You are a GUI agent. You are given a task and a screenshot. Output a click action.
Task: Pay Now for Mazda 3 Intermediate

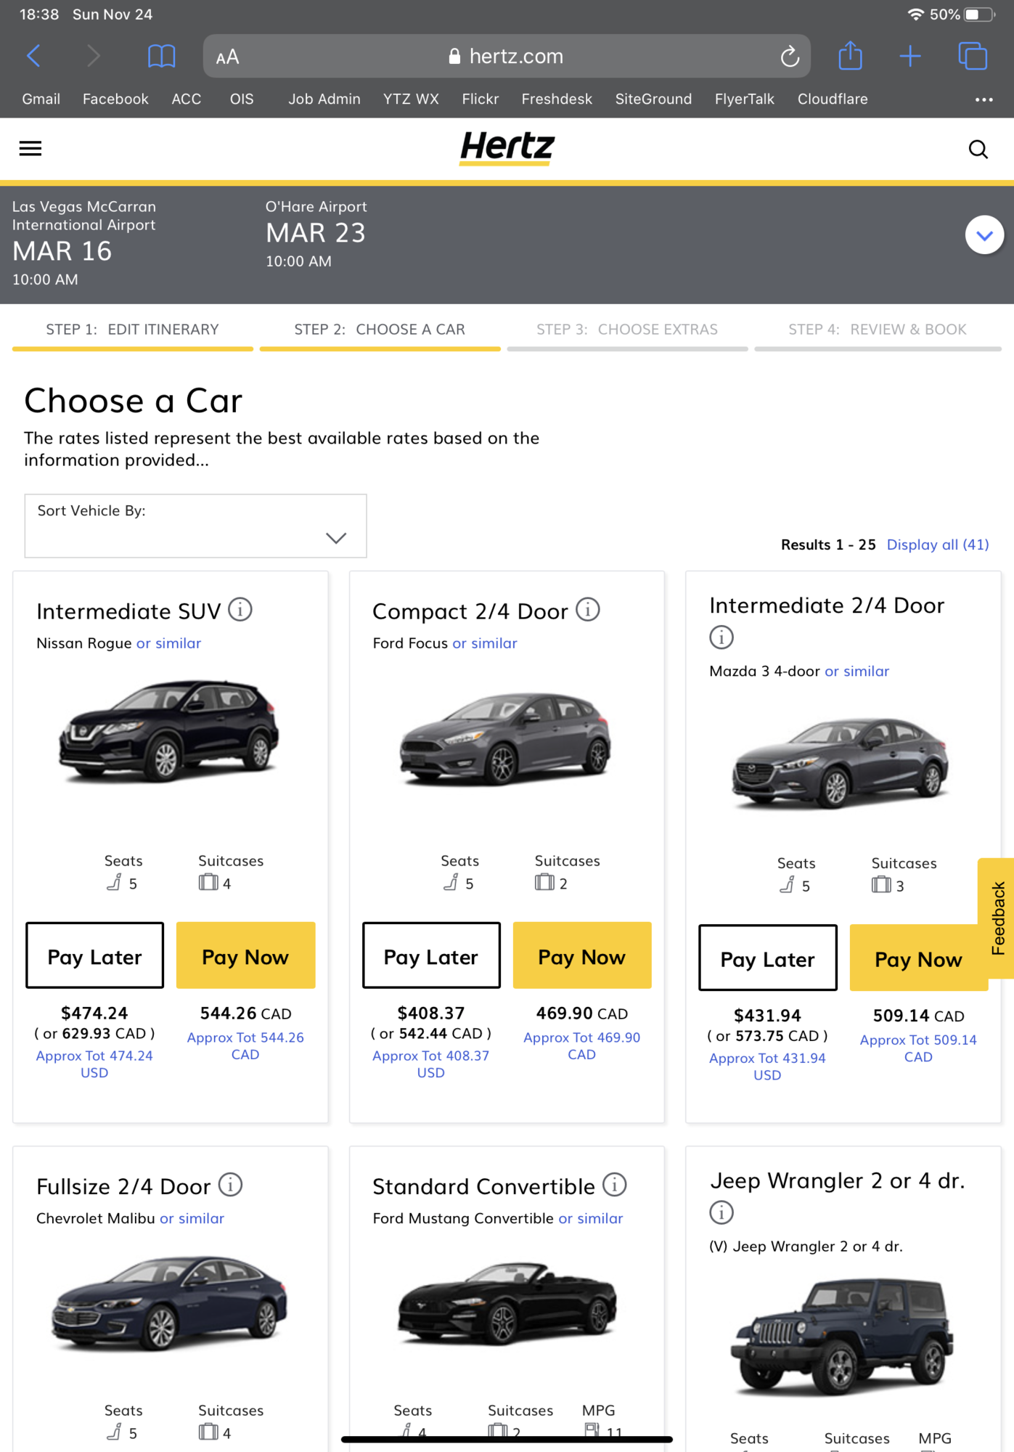tap(918, 958)
